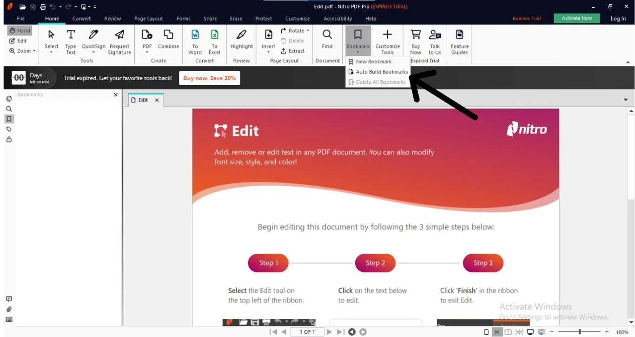Screen dimensions: 635x337
Task: Click the Buy now Save 20% button
Action: point(210,78)
